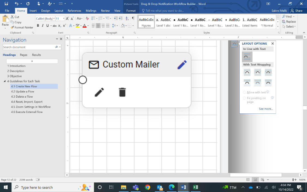Select the Fix position on page option

[245, 98]
